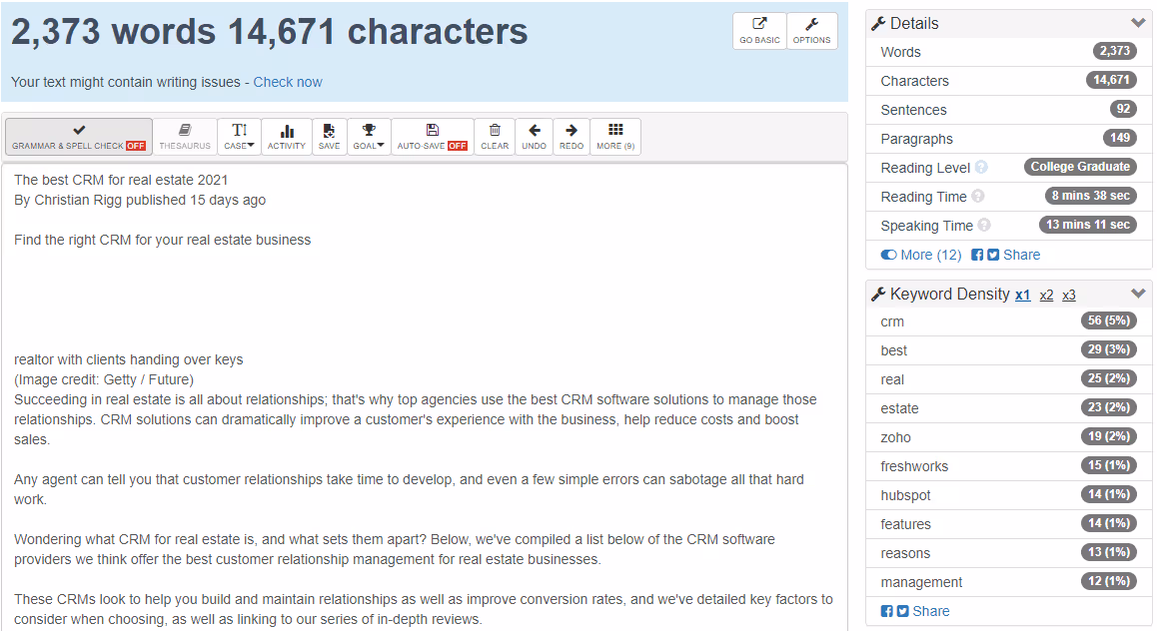The width and height of the screenshot is (1157, 631).
Task: Share Details via Facebook icon
Action: click(x=977, y=255)
